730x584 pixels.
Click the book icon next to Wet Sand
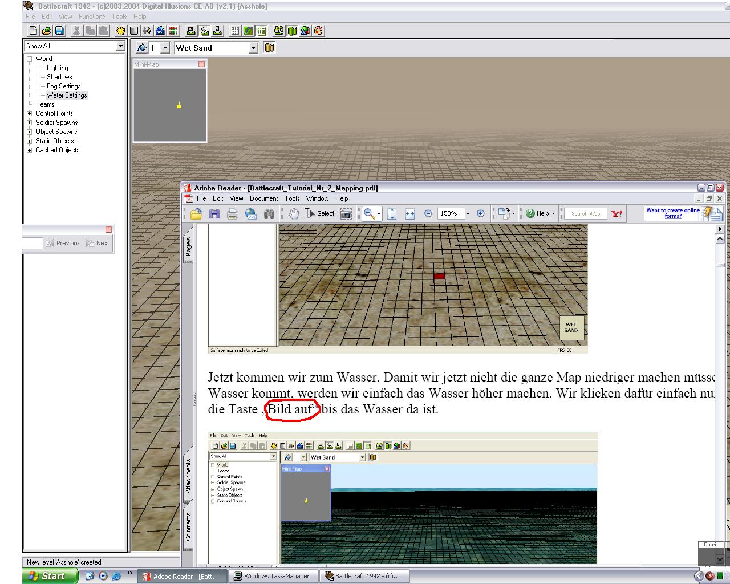tap(270, 48)
